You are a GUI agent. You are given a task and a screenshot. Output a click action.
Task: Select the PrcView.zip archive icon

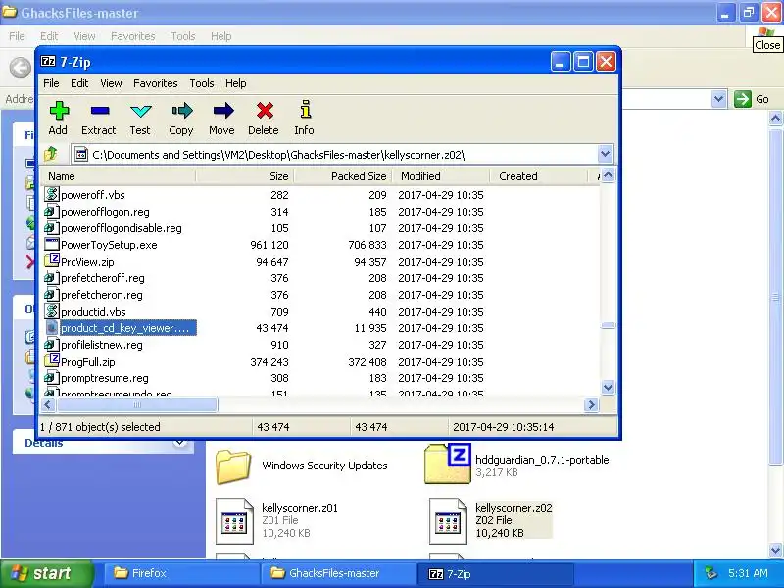pyautogui.click(x=52, y=261)
